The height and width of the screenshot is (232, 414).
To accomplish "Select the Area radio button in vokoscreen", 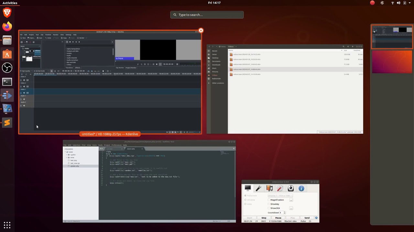I will point(245,204).
